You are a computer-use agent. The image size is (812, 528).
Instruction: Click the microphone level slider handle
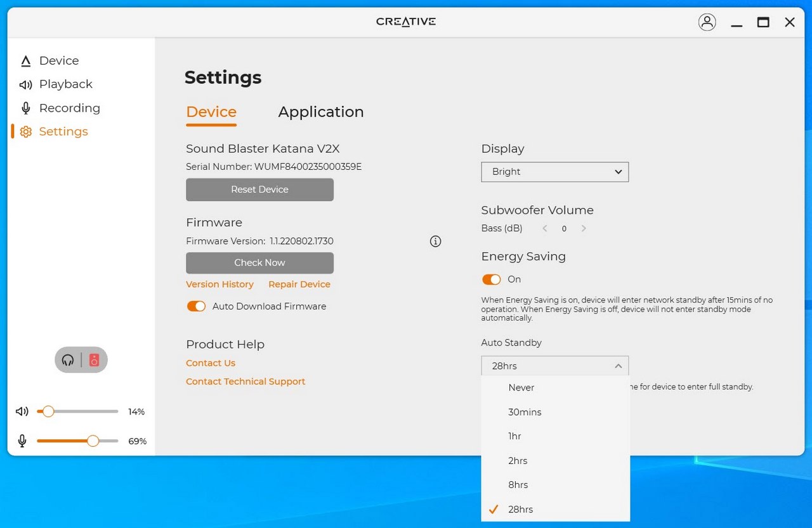coord(93,441)
